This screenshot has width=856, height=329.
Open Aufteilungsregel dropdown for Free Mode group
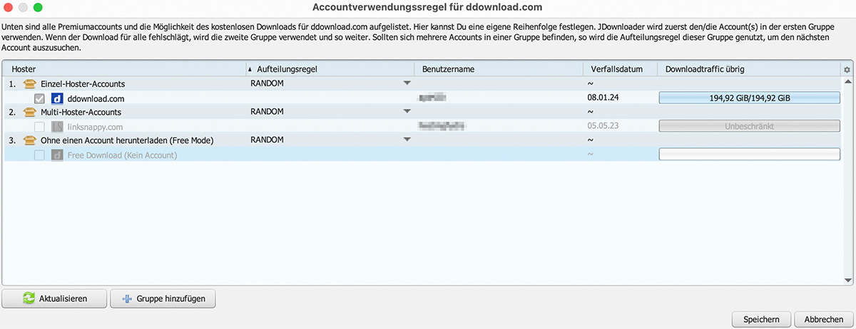(407, 140)
